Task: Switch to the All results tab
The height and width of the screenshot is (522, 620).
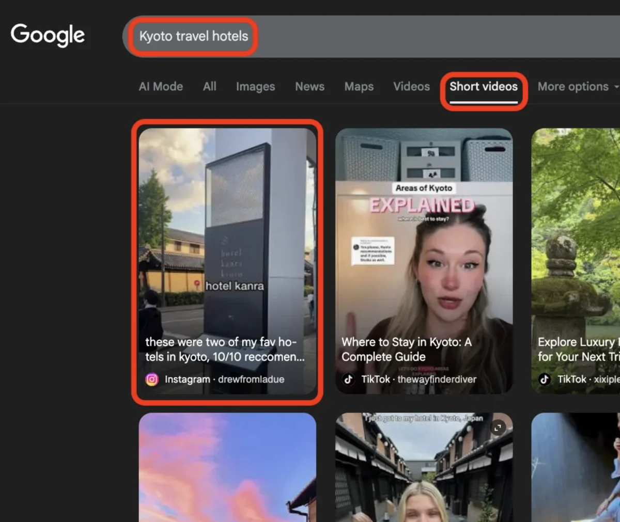Action: click(x=209, y=87)
